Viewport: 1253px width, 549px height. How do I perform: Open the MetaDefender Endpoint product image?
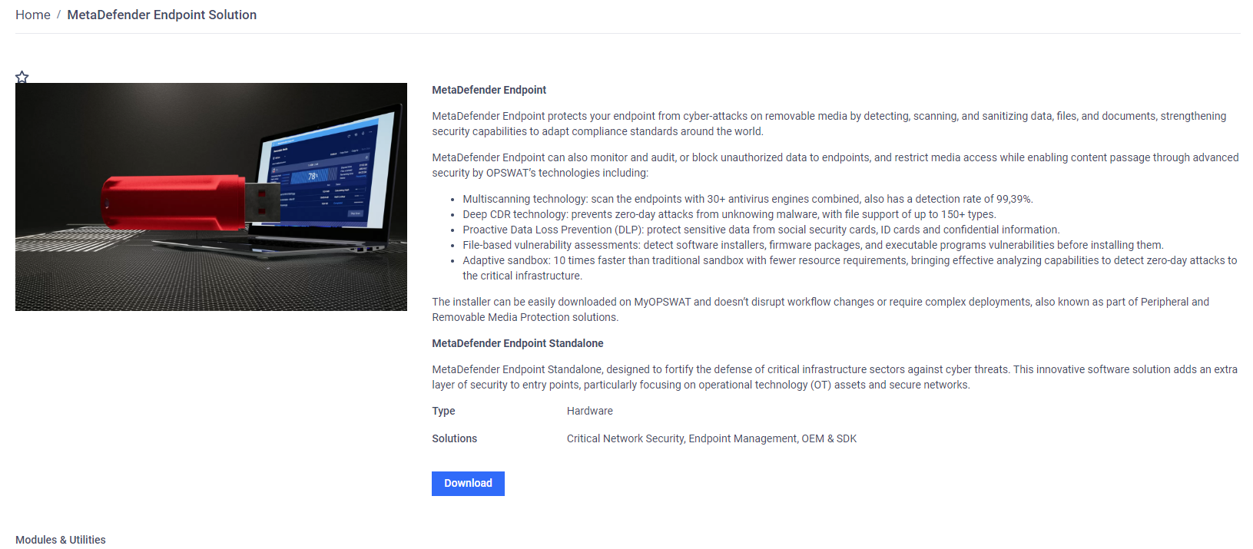pos(211,197)
